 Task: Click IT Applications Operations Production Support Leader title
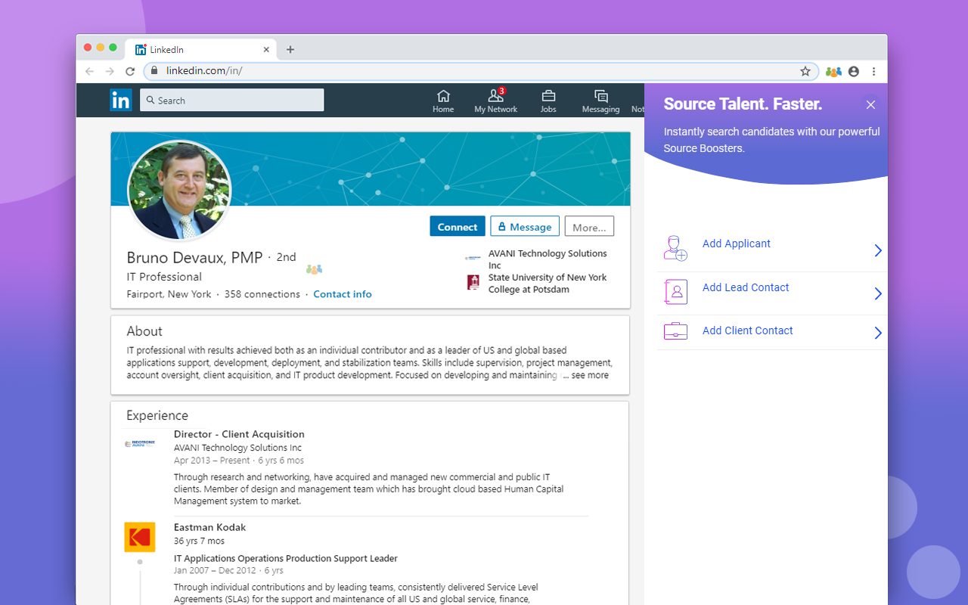point(286,558)
